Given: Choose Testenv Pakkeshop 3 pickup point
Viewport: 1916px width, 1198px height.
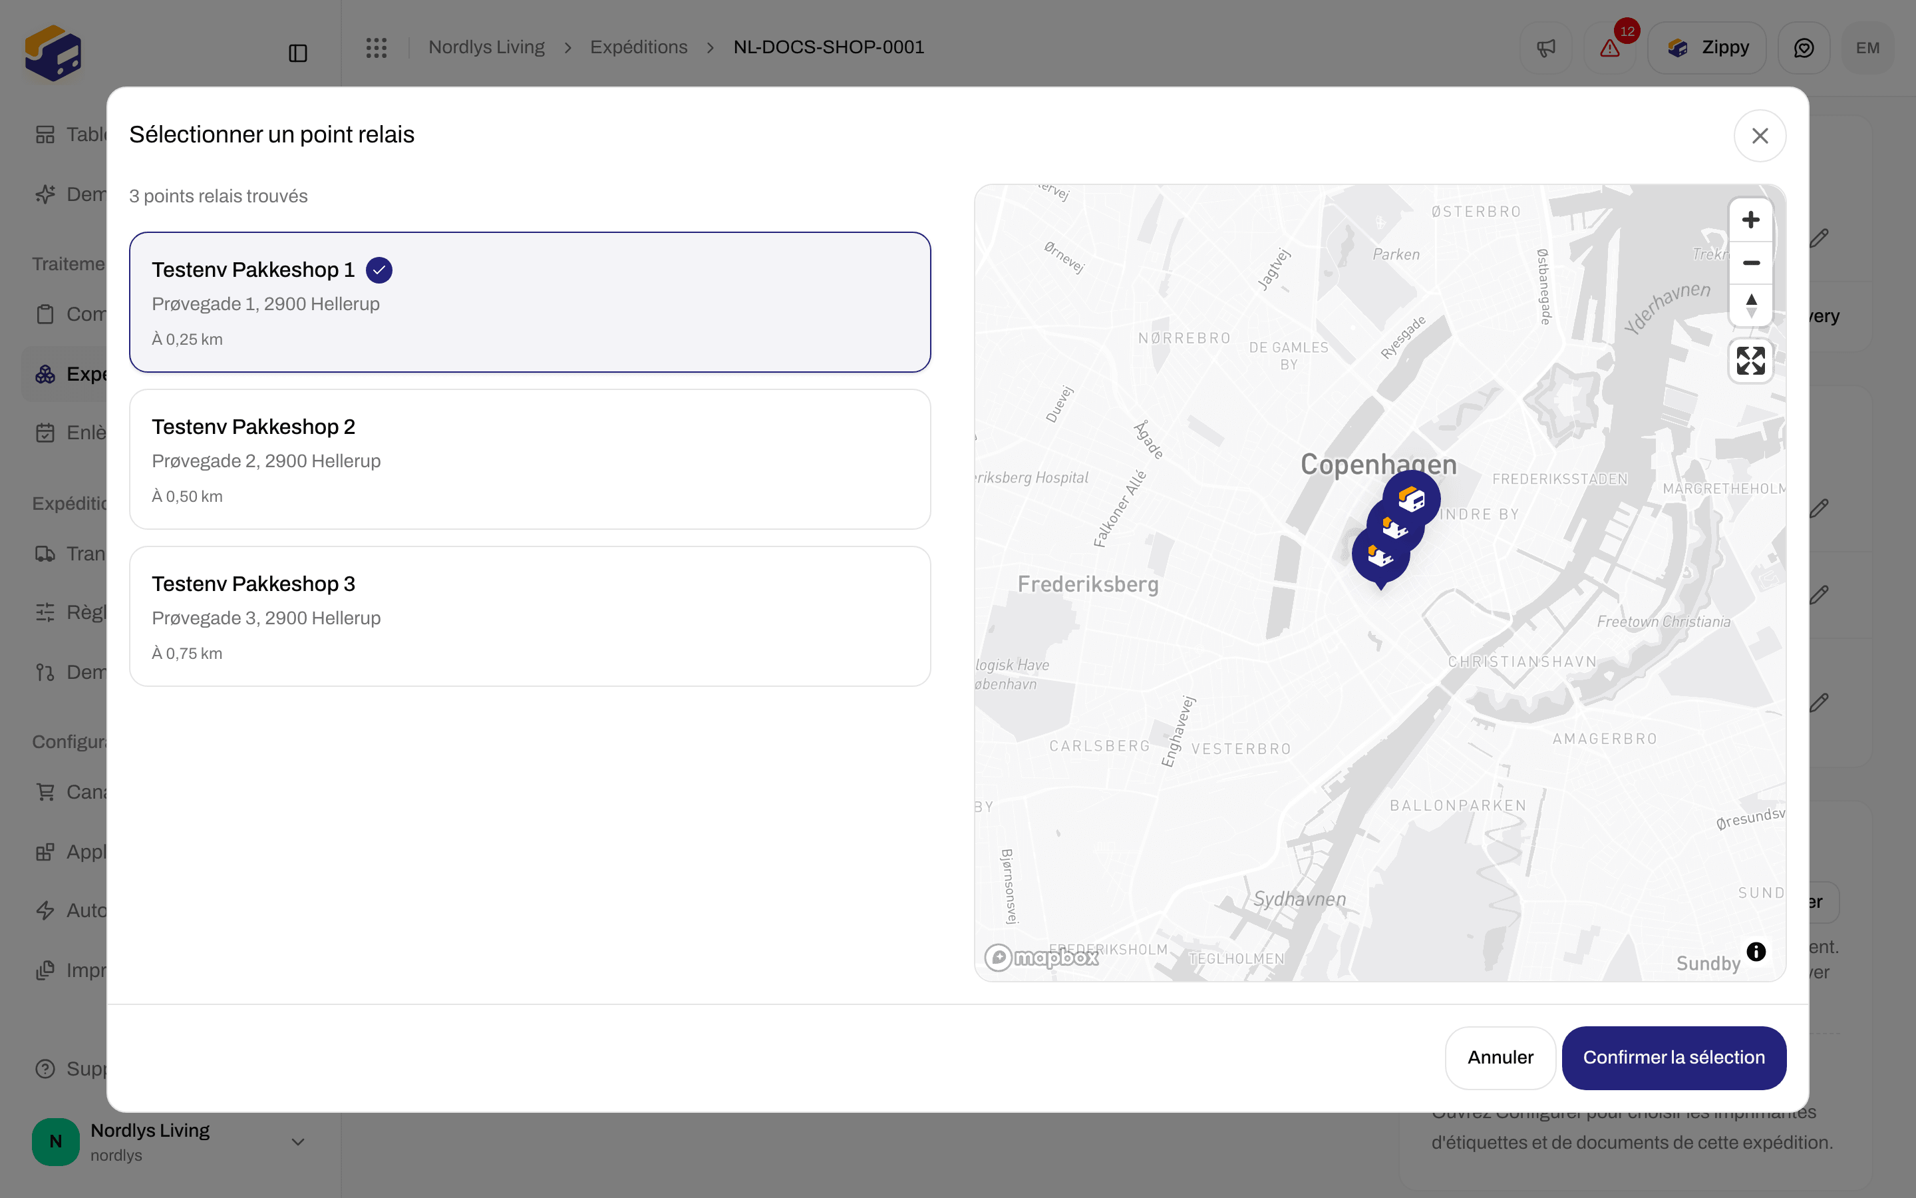Looking at the screenshot, I should pyautogui.click(x=530, y=616).
